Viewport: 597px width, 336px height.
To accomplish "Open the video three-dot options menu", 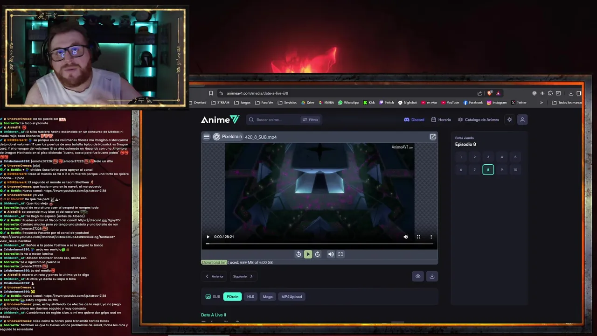I will (x=431, y=237).
